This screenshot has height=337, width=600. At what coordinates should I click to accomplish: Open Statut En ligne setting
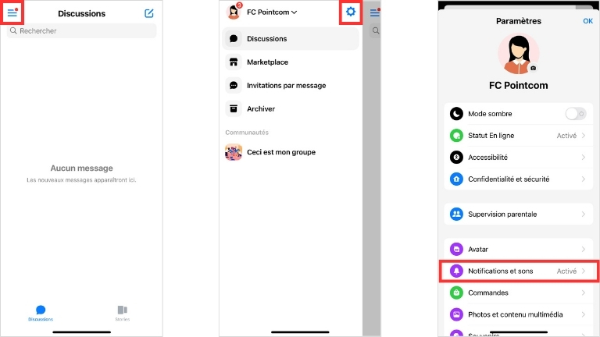(518, 136)
